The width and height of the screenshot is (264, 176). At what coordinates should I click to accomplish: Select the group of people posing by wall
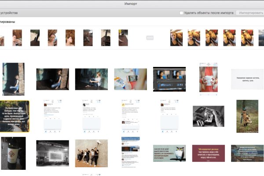pyautogui.click(x=92, y=153)
